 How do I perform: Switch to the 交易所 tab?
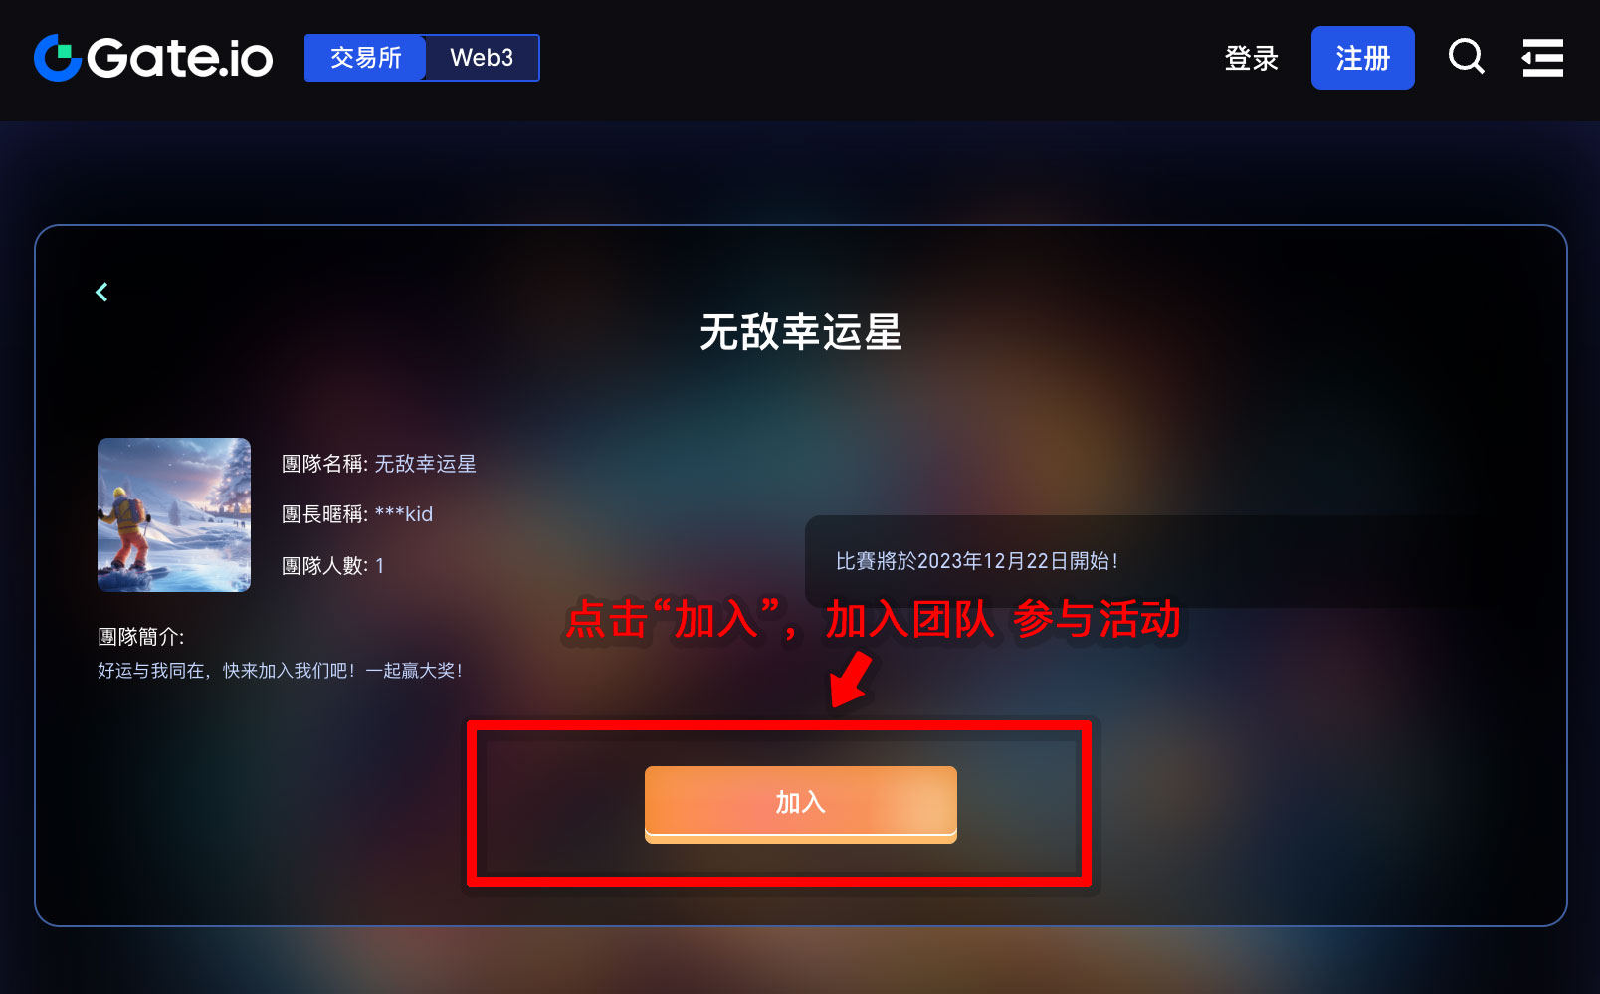click(x=365, y=58)
